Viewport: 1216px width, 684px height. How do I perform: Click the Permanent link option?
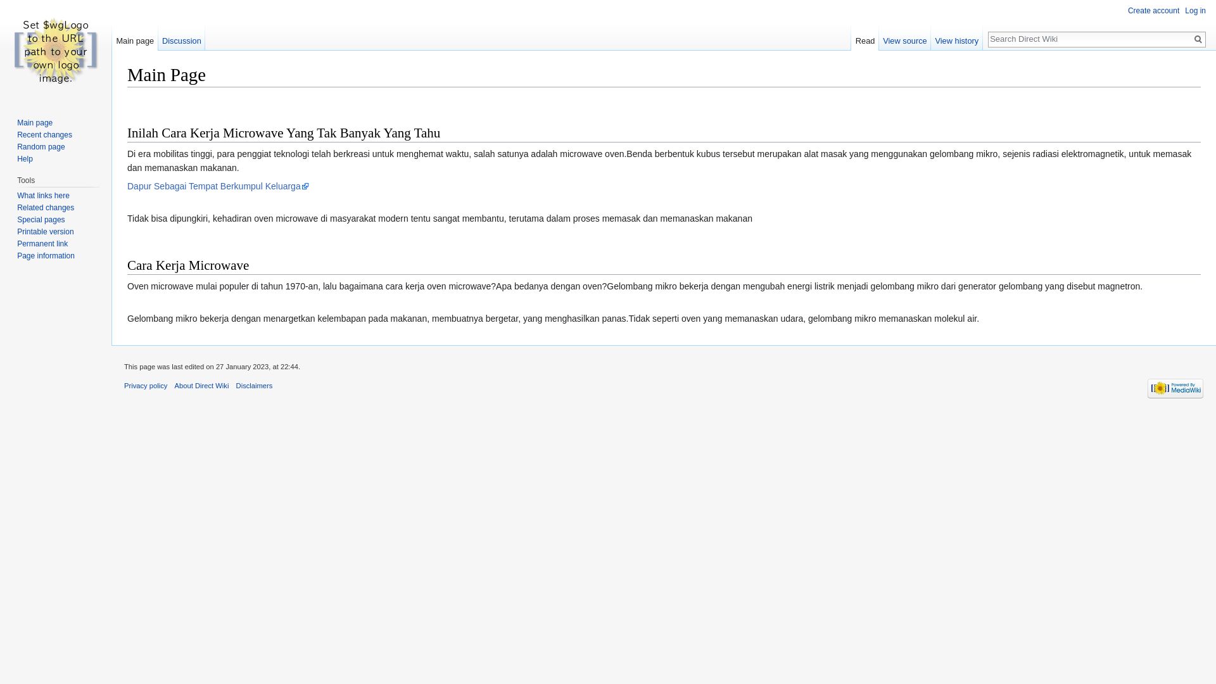point(42,243)
